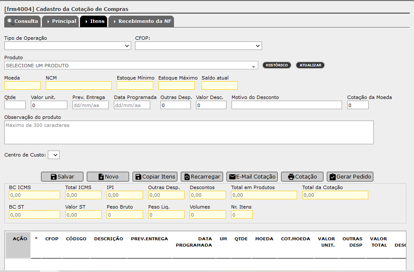Expand the Centro de Custo dropdown
Image resolution: width=414 pixels, height=272 pixels.
point(54,155)
